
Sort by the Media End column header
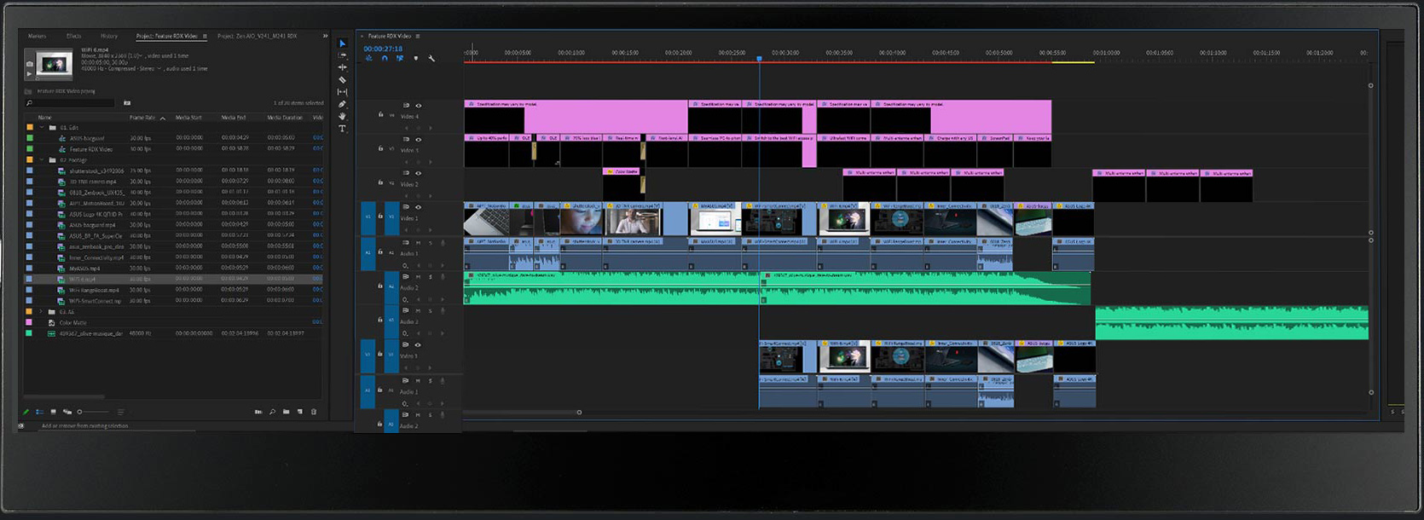pos(234,118)
